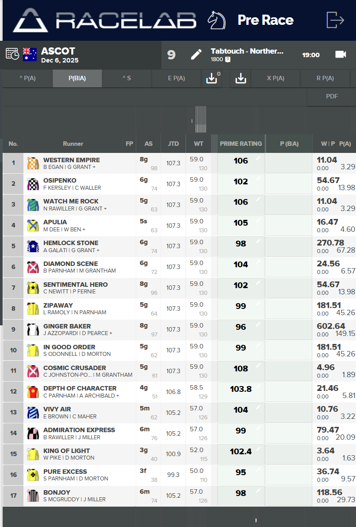Click the download icon with 0 badge

tap(212, 78)
